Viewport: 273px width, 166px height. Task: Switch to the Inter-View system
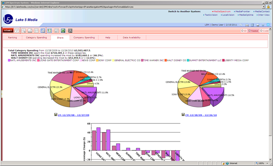click(x=263, y=15)
